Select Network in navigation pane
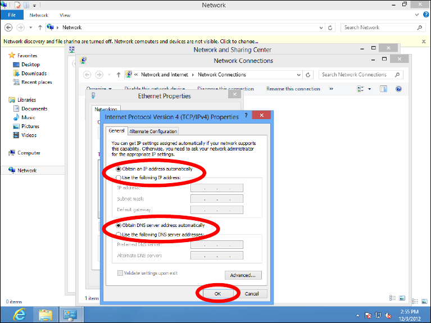Screen dimensions: 431x323 pyautogui.click(x=27, y=170)
